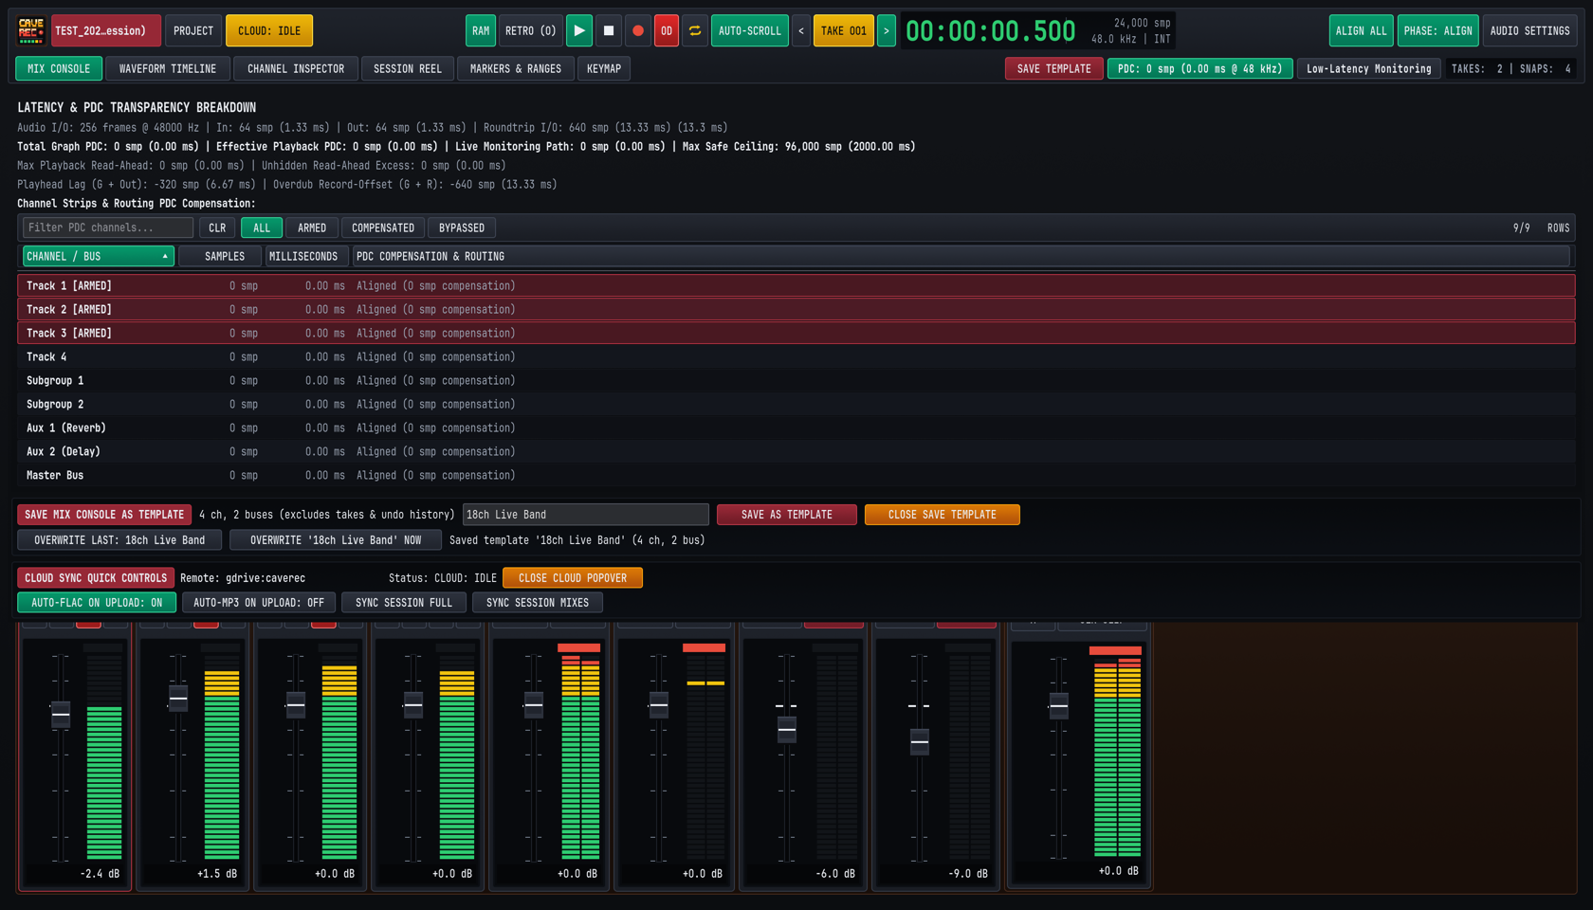Screen dimensions: 1593x910
Task: Select the Aux 1 (Reverb) row
Action: point(796,428)
